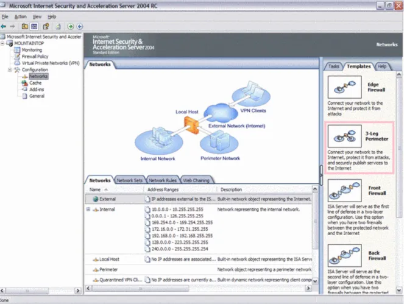This screenshot has height=304, width=404.
Task: Switch to the Help tab in task pane
Action: (x=382, y=66)
